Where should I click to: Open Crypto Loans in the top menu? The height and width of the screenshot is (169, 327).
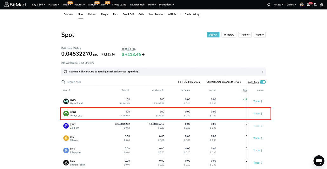point(119,4)
